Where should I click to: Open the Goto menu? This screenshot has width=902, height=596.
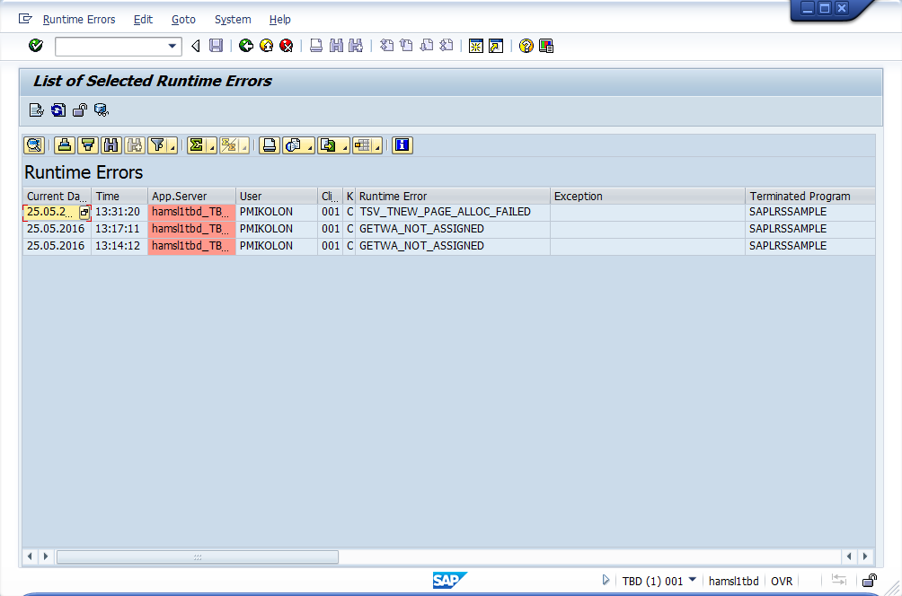point(183,19)
